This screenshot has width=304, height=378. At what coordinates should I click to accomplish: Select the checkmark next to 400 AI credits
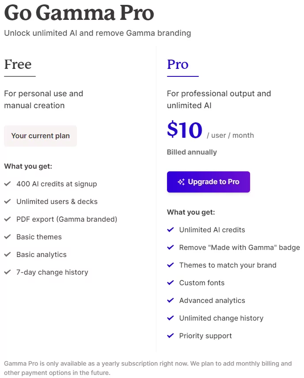coord(8,184)
